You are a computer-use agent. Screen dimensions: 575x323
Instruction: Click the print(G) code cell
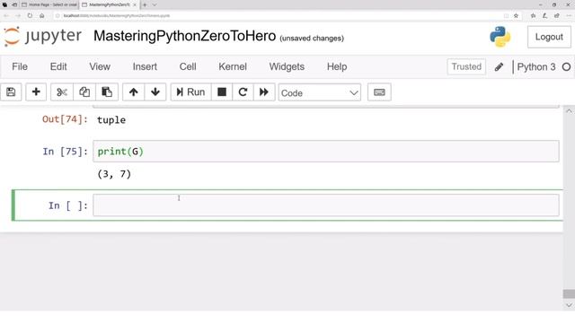(326, 152)
